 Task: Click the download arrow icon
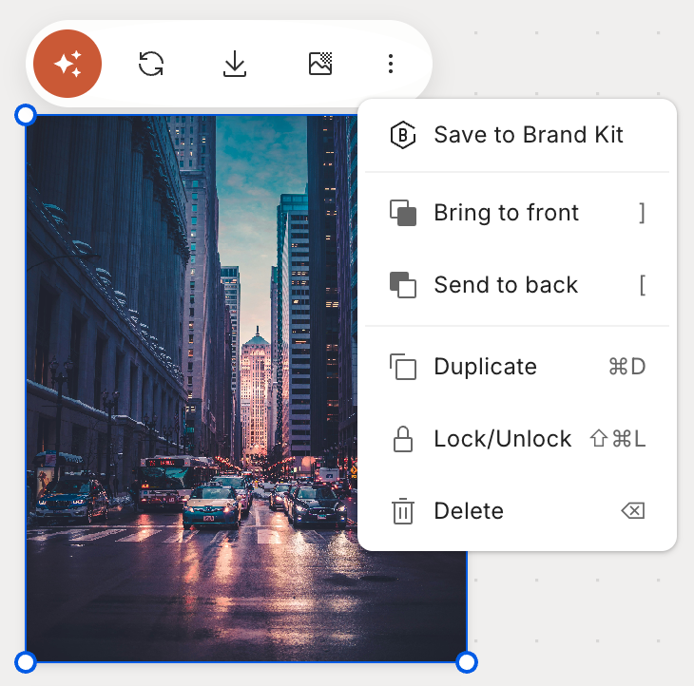pos(235,64)
